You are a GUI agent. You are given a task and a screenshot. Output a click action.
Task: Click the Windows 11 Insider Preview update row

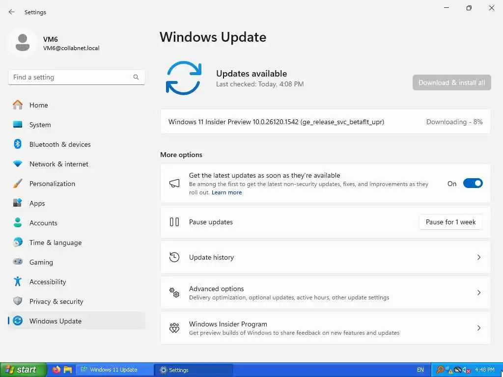(325, 122)
